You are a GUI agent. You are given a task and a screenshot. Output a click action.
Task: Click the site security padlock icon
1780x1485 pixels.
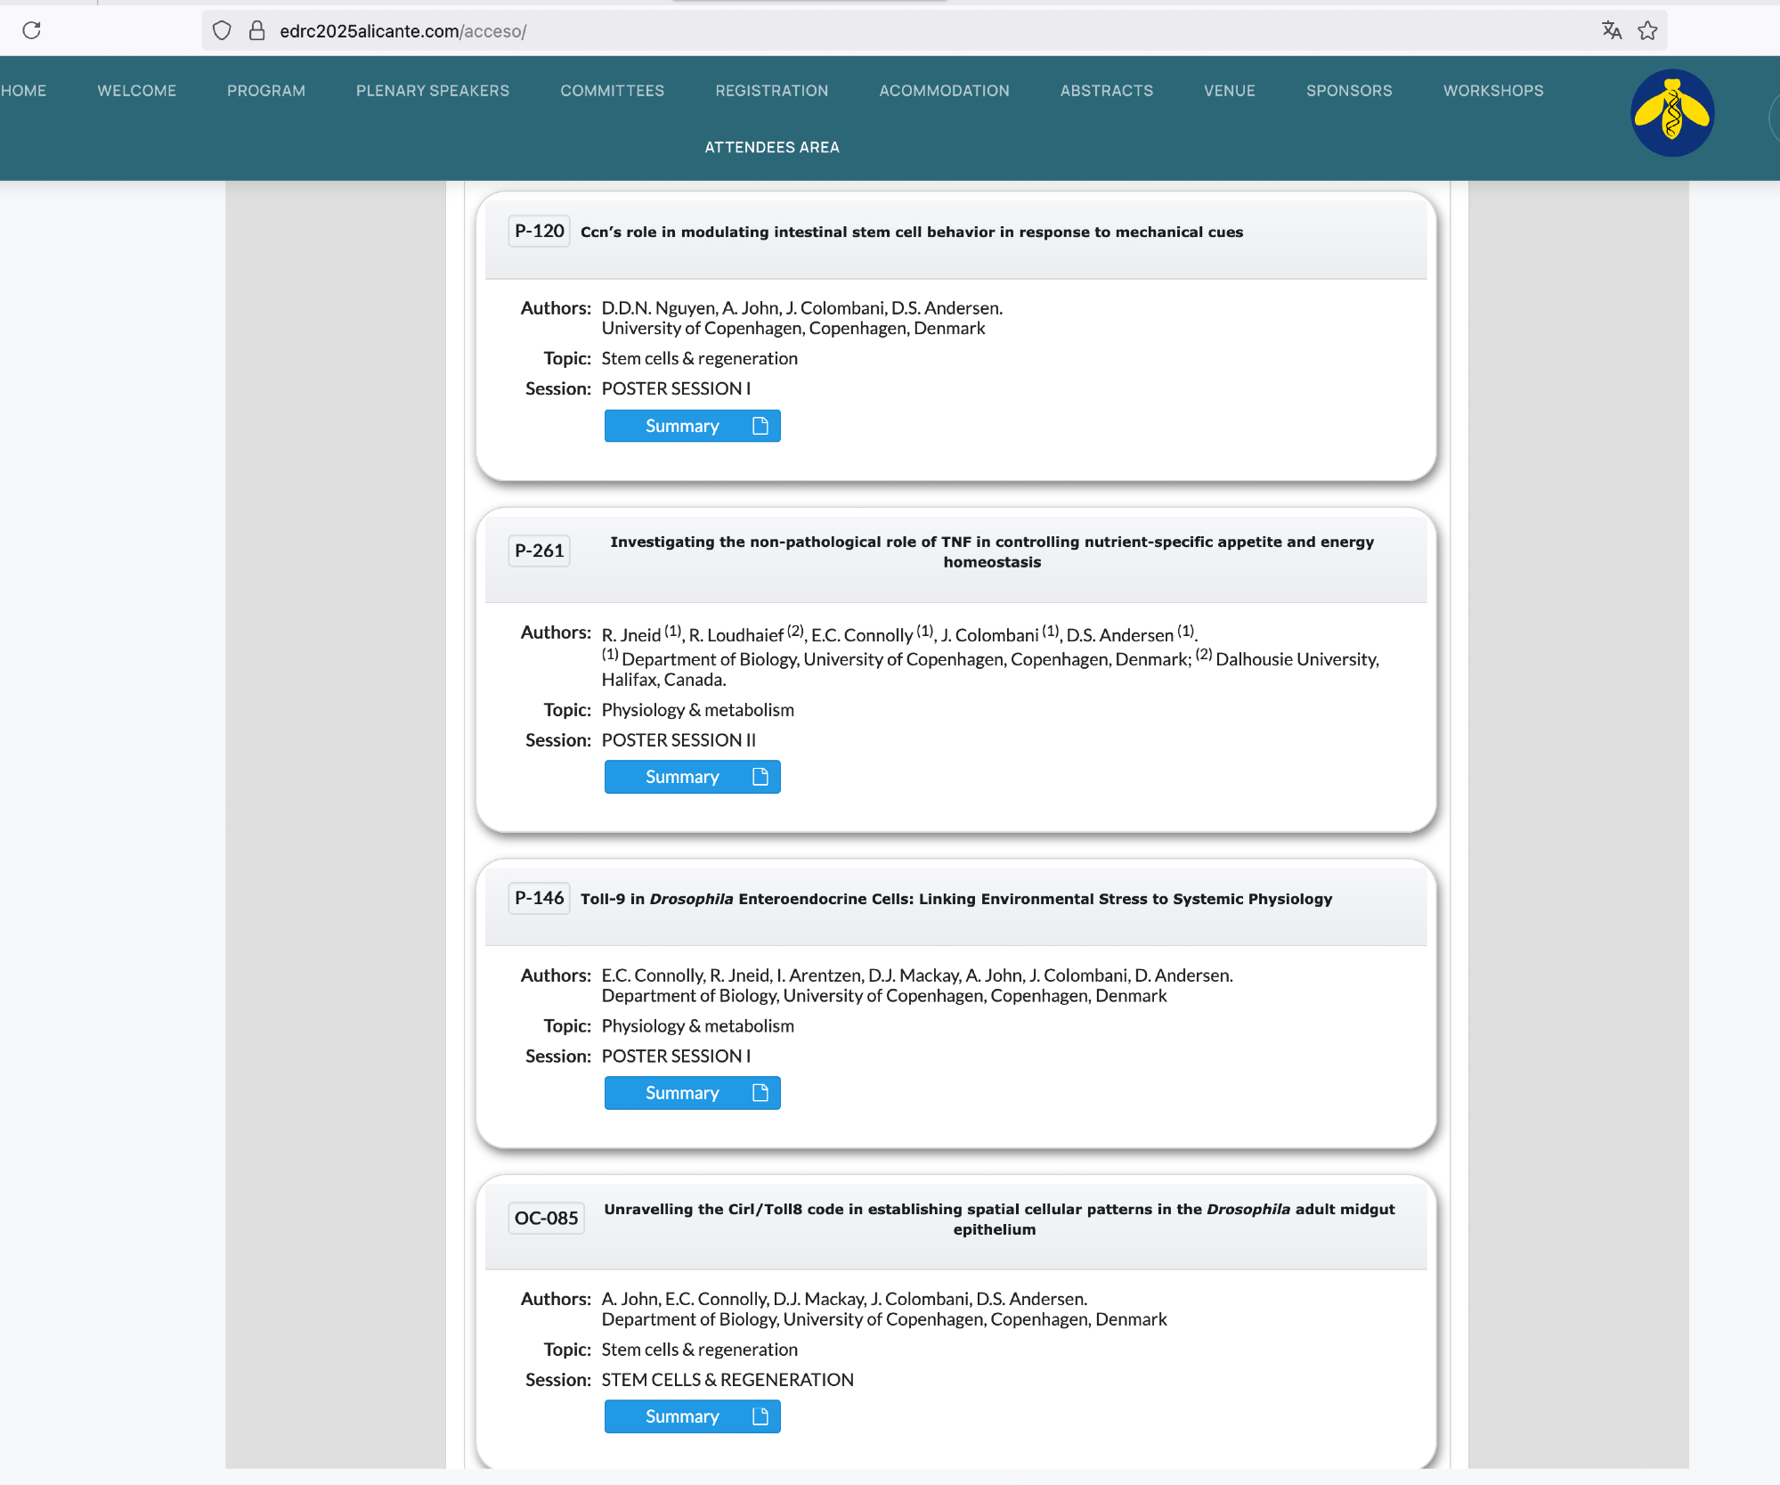tap(256, 30)
